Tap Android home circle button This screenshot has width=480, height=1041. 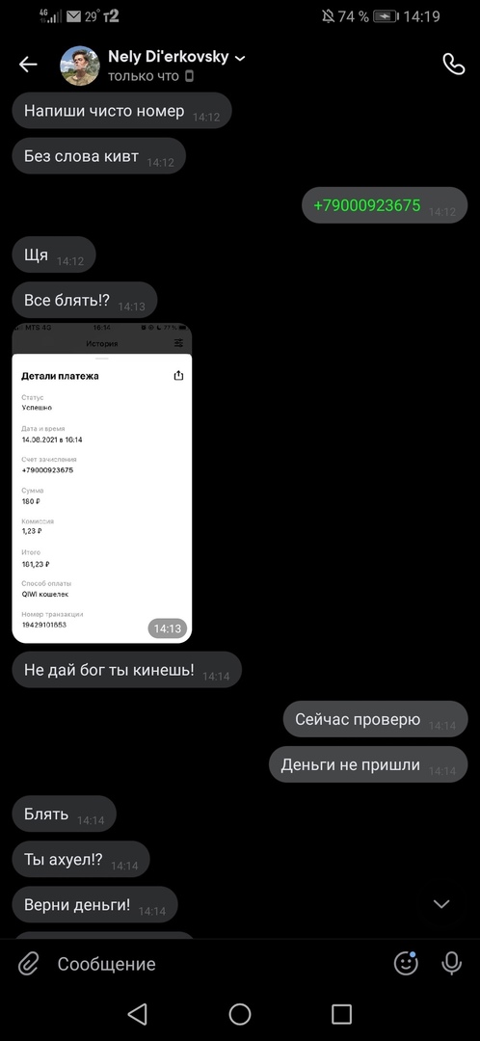tap(240, 1014)
